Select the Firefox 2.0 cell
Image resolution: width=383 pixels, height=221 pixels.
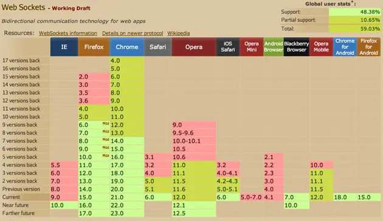[x=94, y=76]
